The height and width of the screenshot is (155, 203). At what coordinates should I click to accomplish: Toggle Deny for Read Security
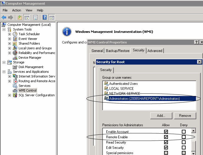pyautogui.click(x=184, y=142)
